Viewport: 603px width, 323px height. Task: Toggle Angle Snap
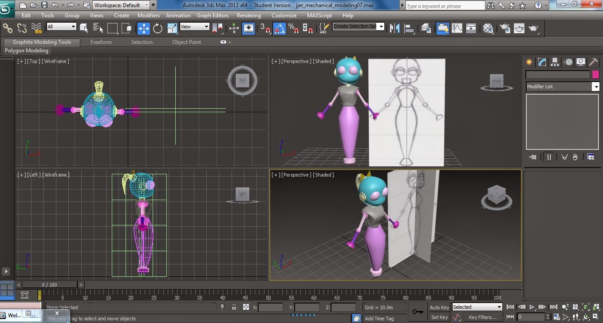coord(280,28)
